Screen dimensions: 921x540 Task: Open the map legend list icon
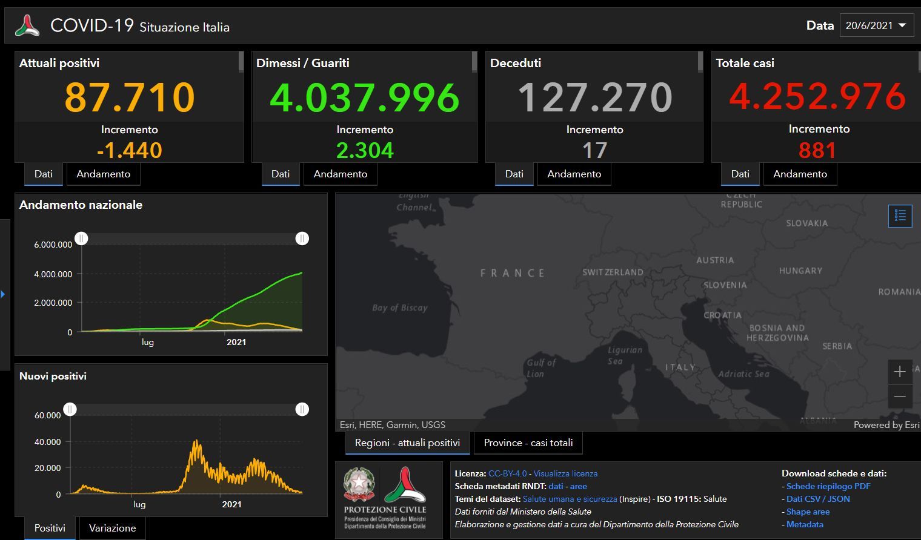[x=900, y=216]
